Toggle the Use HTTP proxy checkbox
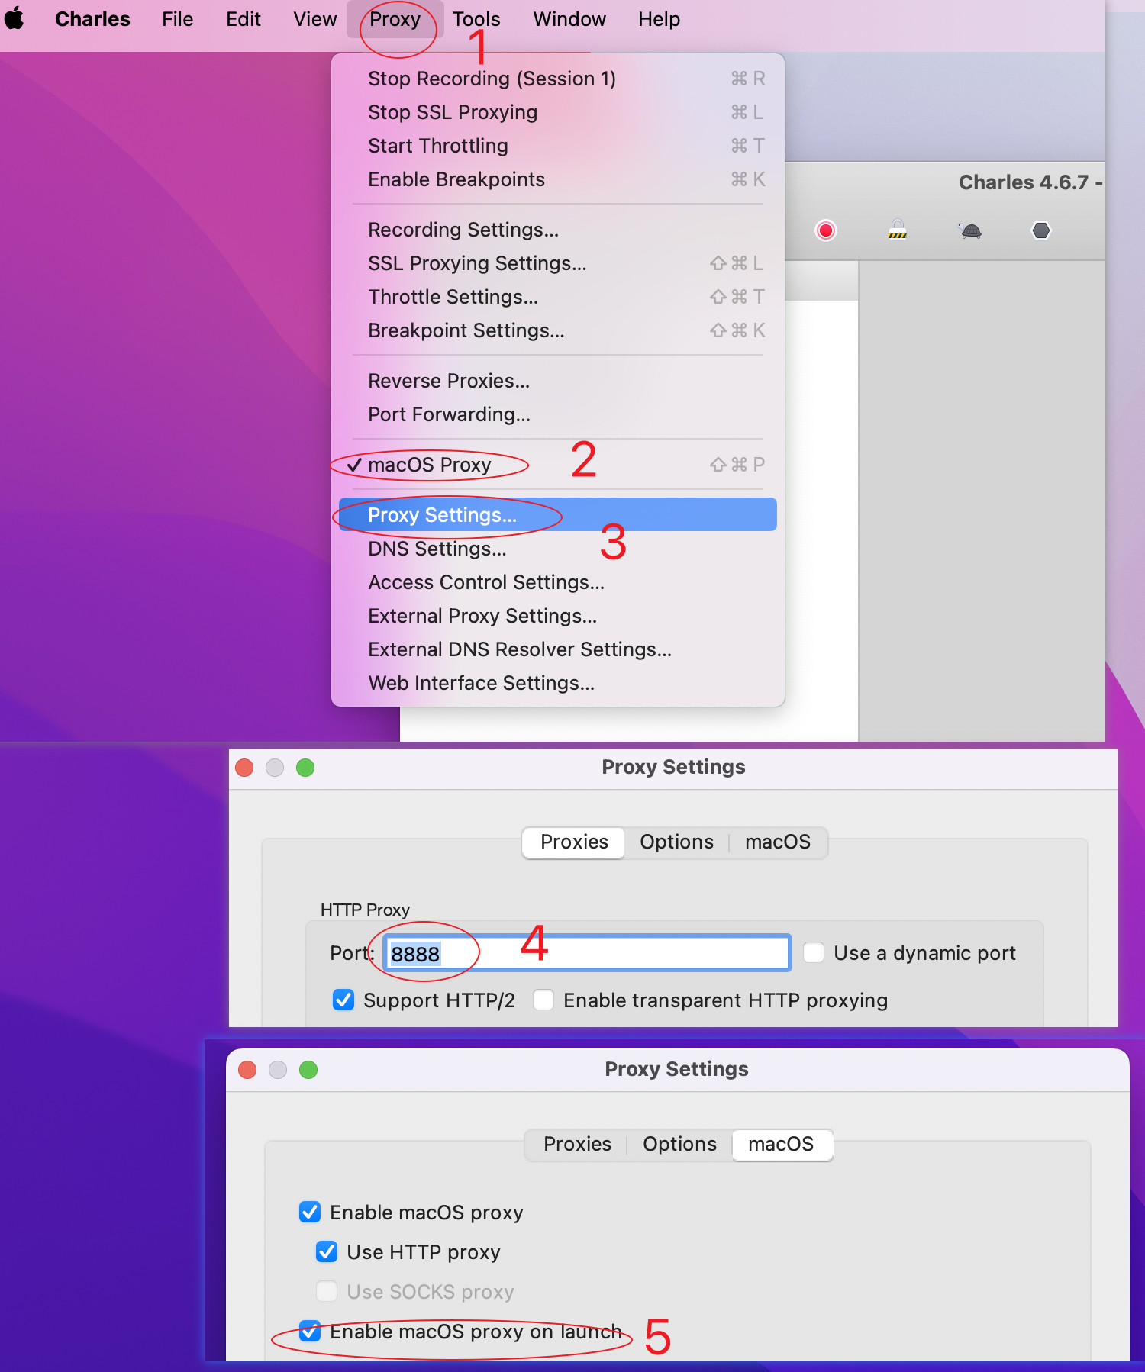1145x1372 pixels. 327,1251
